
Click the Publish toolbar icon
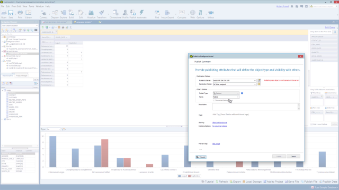pyautogui.click(x=133, y=14)
